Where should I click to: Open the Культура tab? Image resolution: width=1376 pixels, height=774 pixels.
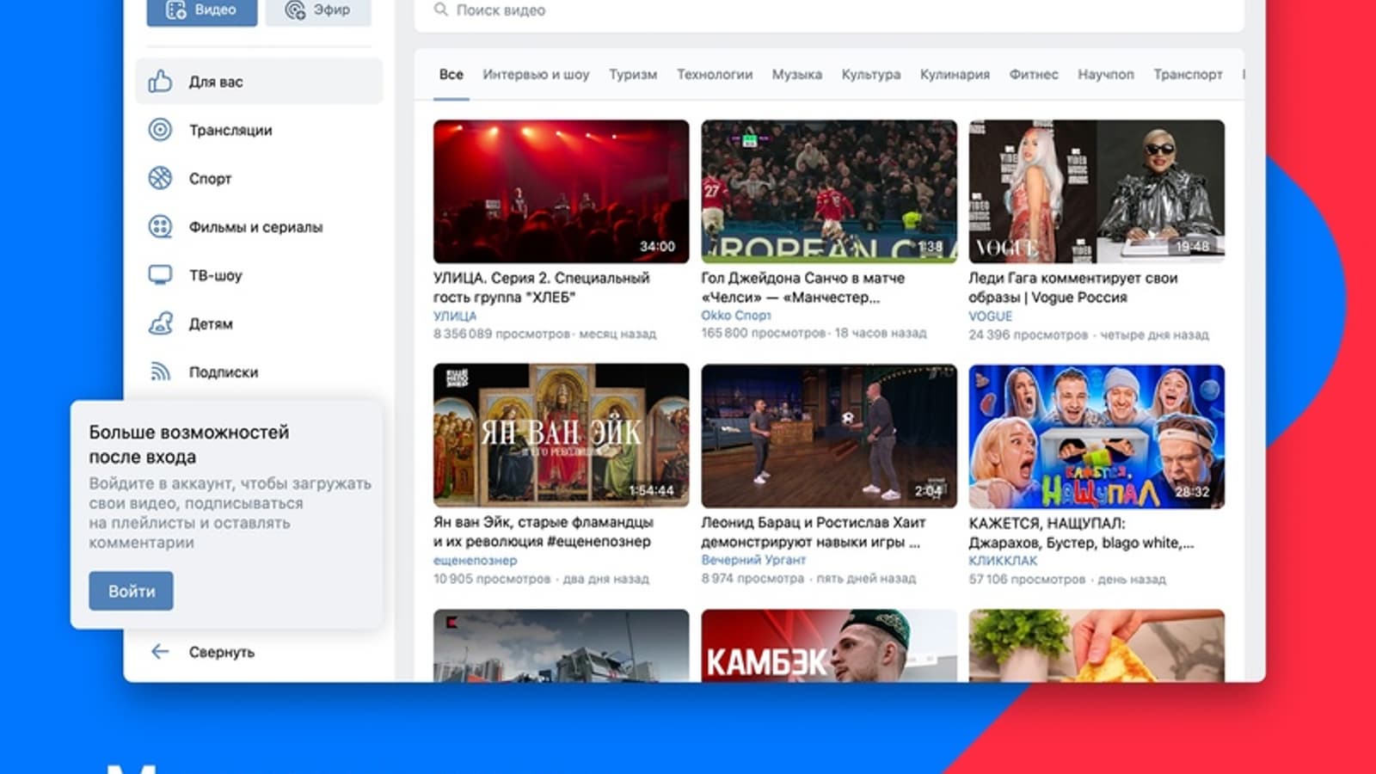871,75
